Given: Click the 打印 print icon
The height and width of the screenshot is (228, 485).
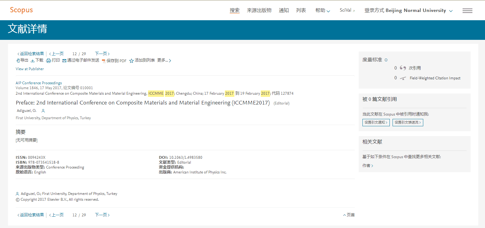Looking at the screenshot, I should click(x=49, y=61).
